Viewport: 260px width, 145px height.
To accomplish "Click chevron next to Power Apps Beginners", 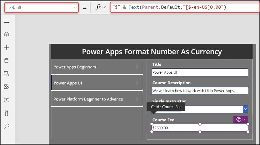I will 137,67.
